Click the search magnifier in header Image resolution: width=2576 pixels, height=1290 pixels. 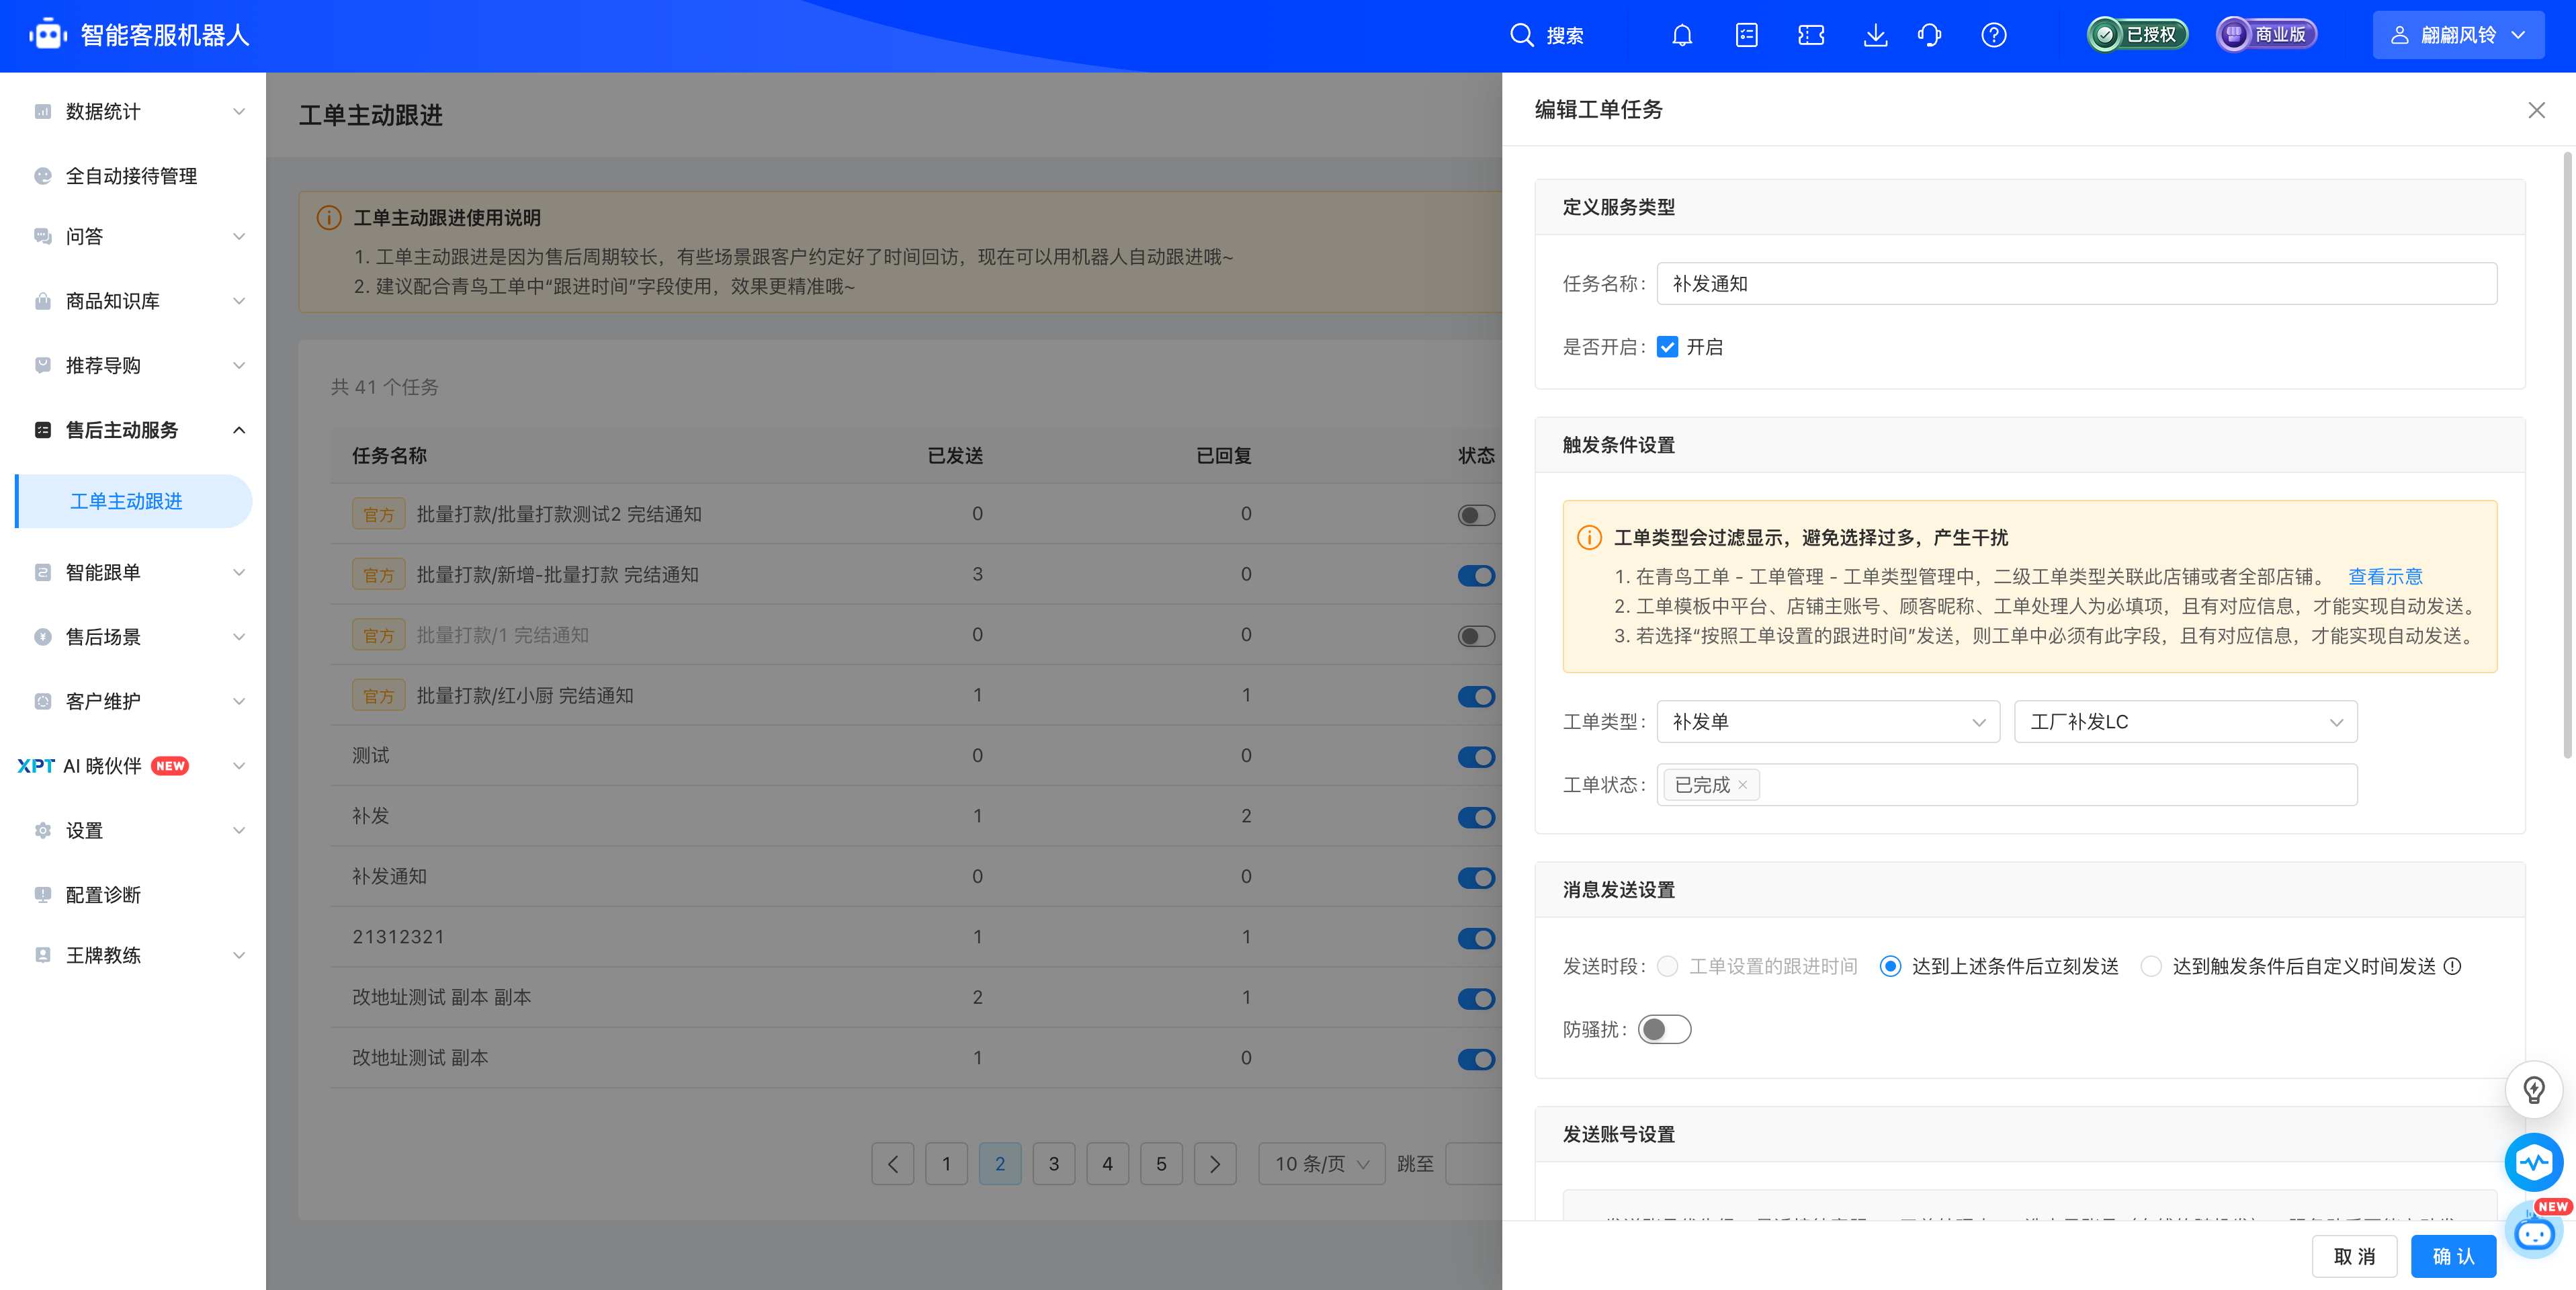pos(1521,35)
